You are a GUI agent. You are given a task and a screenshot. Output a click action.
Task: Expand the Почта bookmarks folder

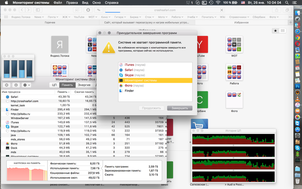pos(53,17)
